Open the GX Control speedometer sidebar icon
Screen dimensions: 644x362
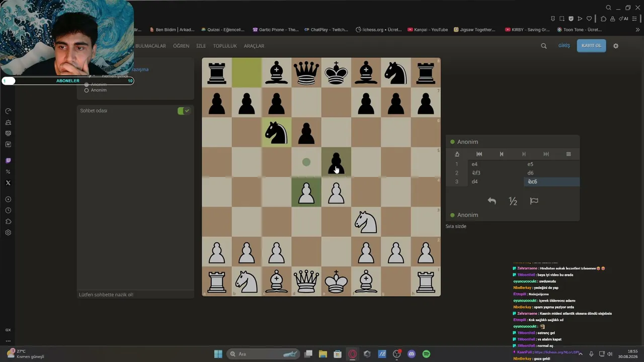8,111
